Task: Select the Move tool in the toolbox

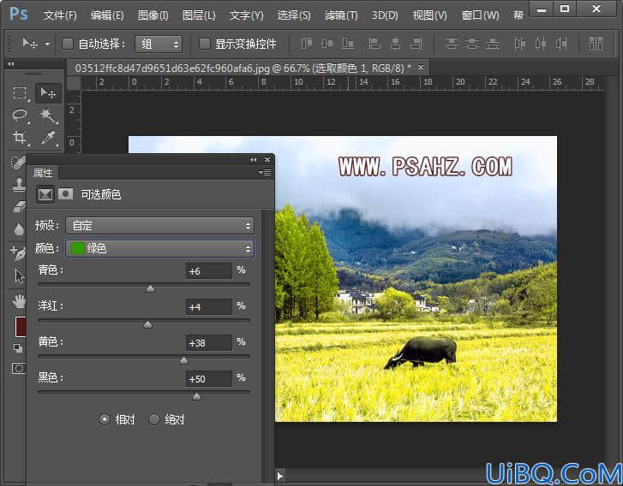Action: click(x=48, y=93)
